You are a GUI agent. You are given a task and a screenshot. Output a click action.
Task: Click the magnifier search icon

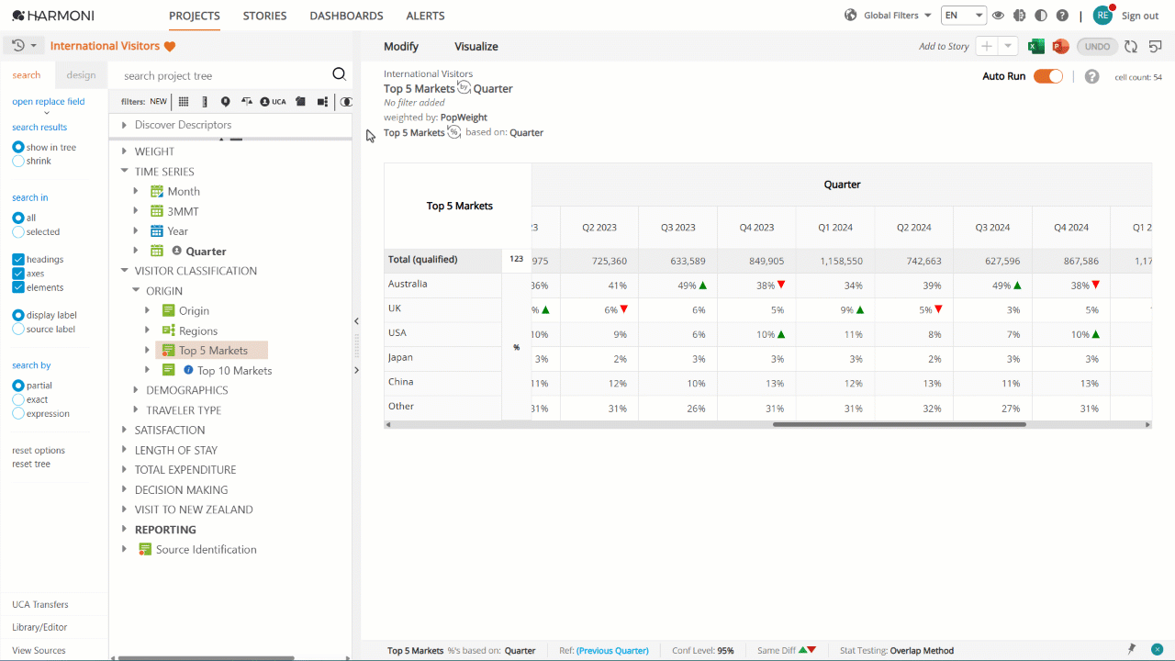[x=339, y=75]
